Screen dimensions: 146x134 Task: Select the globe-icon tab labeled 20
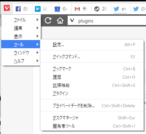point(101,9)
